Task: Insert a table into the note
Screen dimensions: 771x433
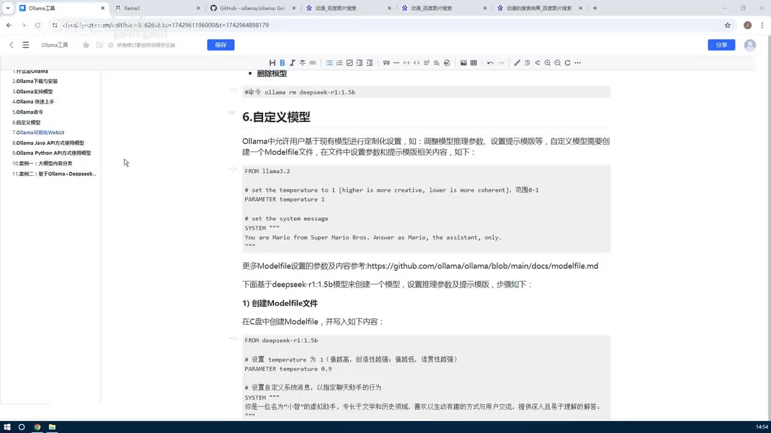Action: 473,63
